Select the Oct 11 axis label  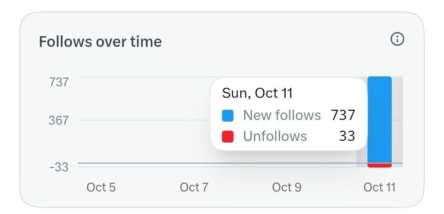tap(379, 187)
